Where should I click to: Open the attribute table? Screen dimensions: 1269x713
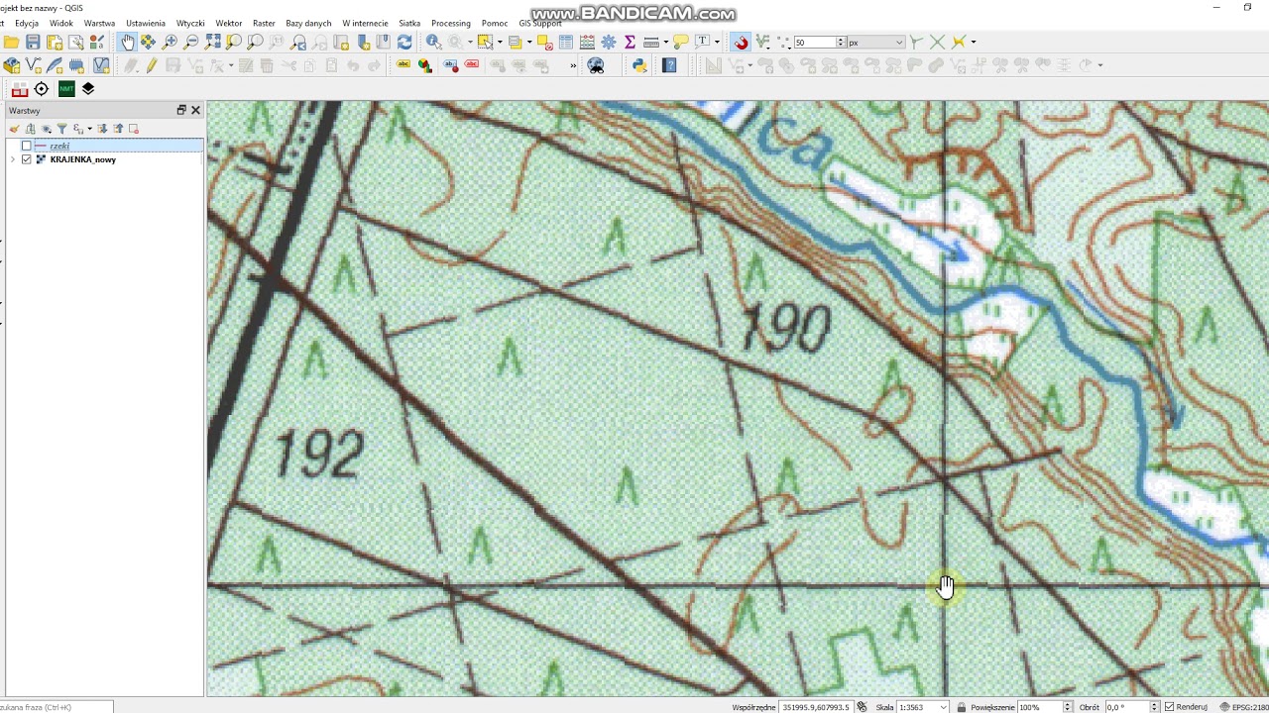565,42
